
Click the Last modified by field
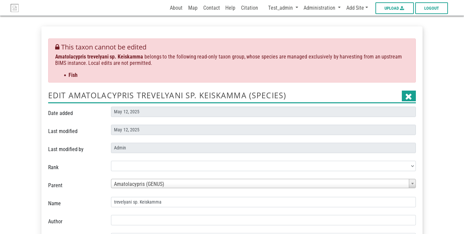(263, 148)
